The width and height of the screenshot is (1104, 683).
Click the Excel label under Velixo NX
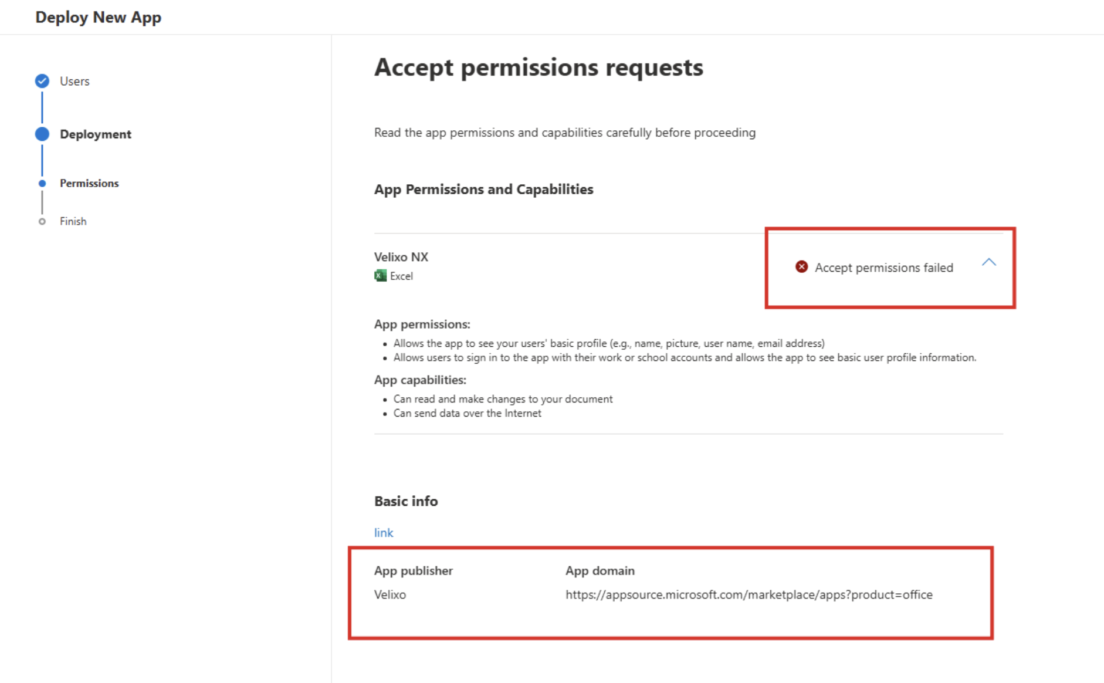click(402, 276)
